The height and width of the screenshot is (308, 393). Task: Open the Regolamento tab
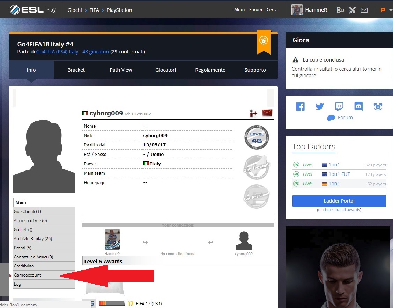(210, 70)
